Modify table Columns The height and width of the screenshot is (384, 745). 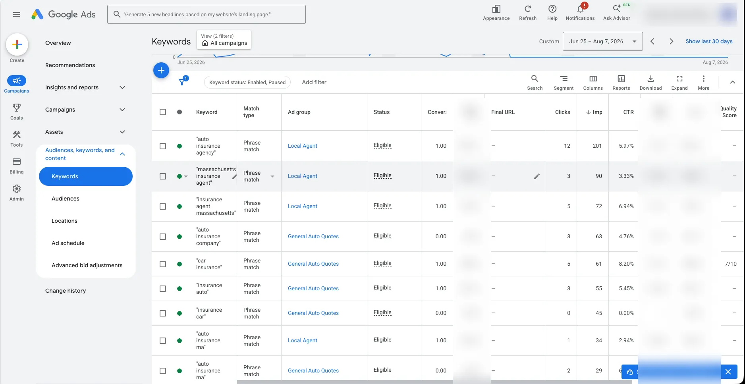click(593, 82)
